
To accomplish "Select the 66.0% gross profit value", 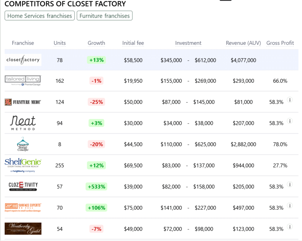I will pos(280,81).
